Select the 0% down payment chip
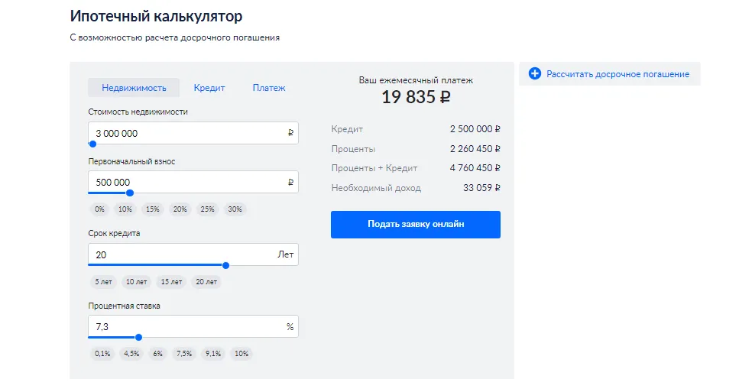Viewport: 739px width, 392px height. (x=99, y=209)
